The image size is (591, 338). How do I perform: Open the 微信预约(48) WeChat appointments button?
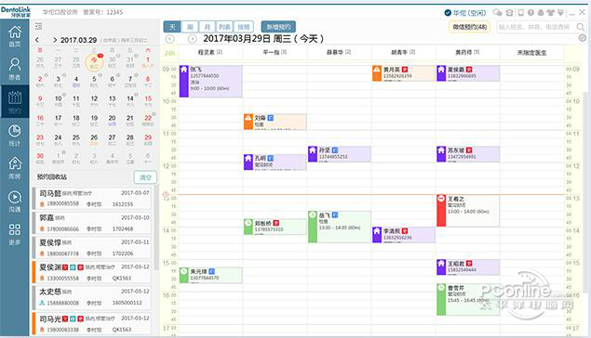click(470, 27)
